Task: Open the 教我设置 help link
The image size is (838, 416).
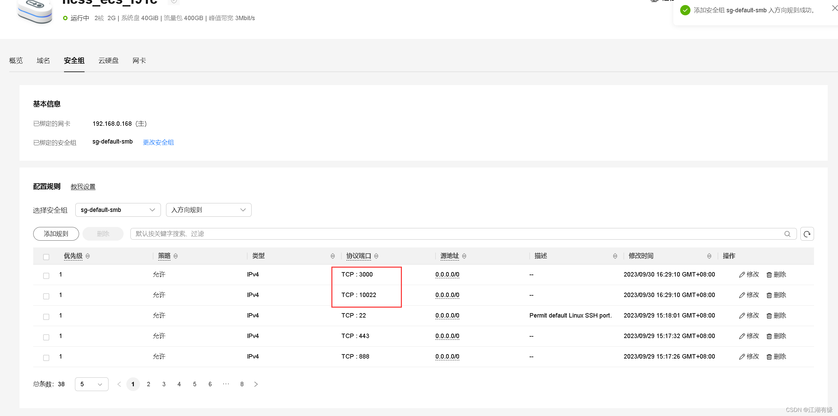Action: 83,187
